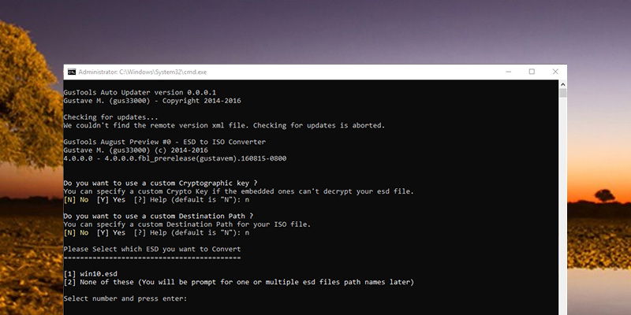Click the line about specifying a custom Crypto Key
This screenshot has width=631, height=315.
click(x=239, y=191)
